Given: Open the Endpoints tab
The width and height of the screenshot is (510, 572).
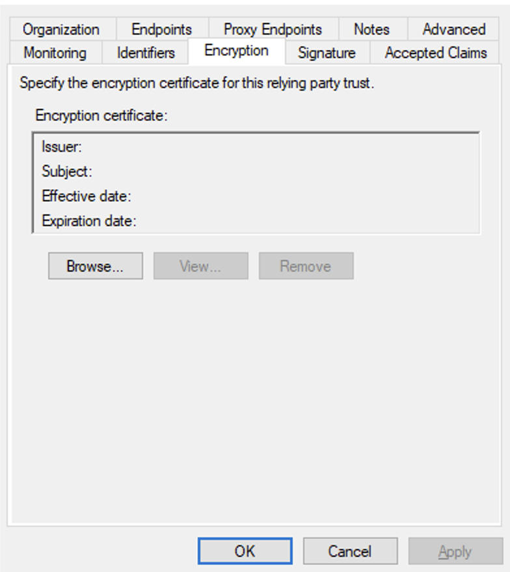Looking at the screenshot, I should click(x=161, y=29).
